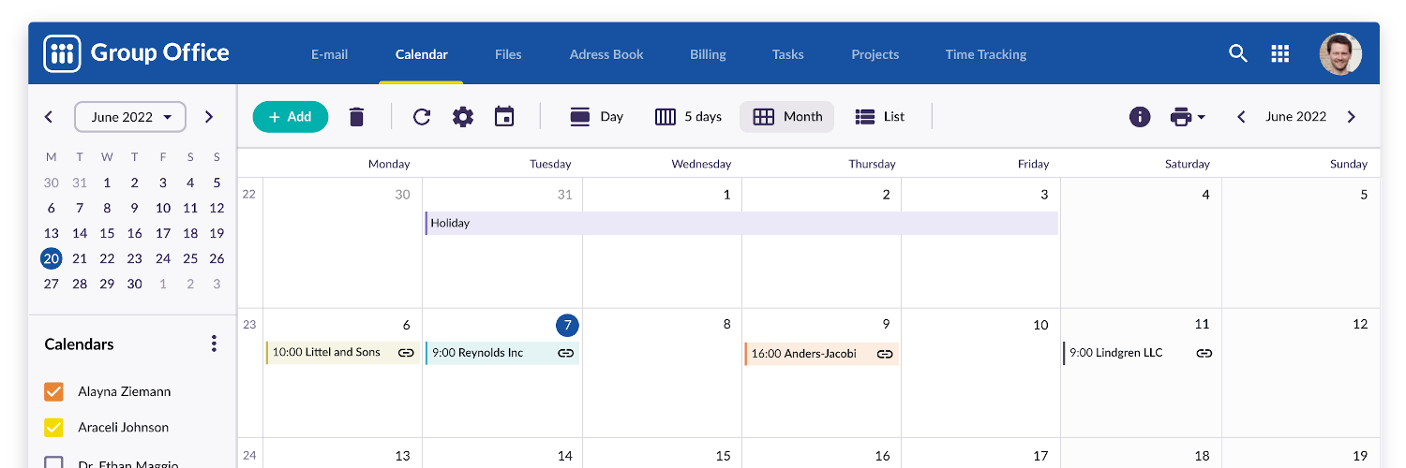Click the info circle icon

point(1140,117)
